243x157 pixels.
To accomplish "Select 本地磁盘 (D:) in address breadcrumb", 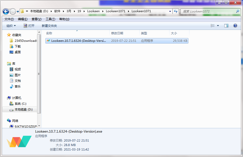I will [39, 11].
